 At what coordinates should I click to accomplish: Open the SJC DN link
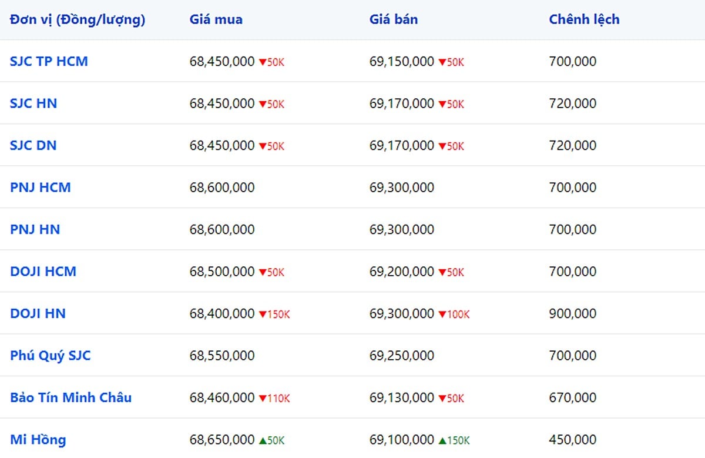[33, 145]
